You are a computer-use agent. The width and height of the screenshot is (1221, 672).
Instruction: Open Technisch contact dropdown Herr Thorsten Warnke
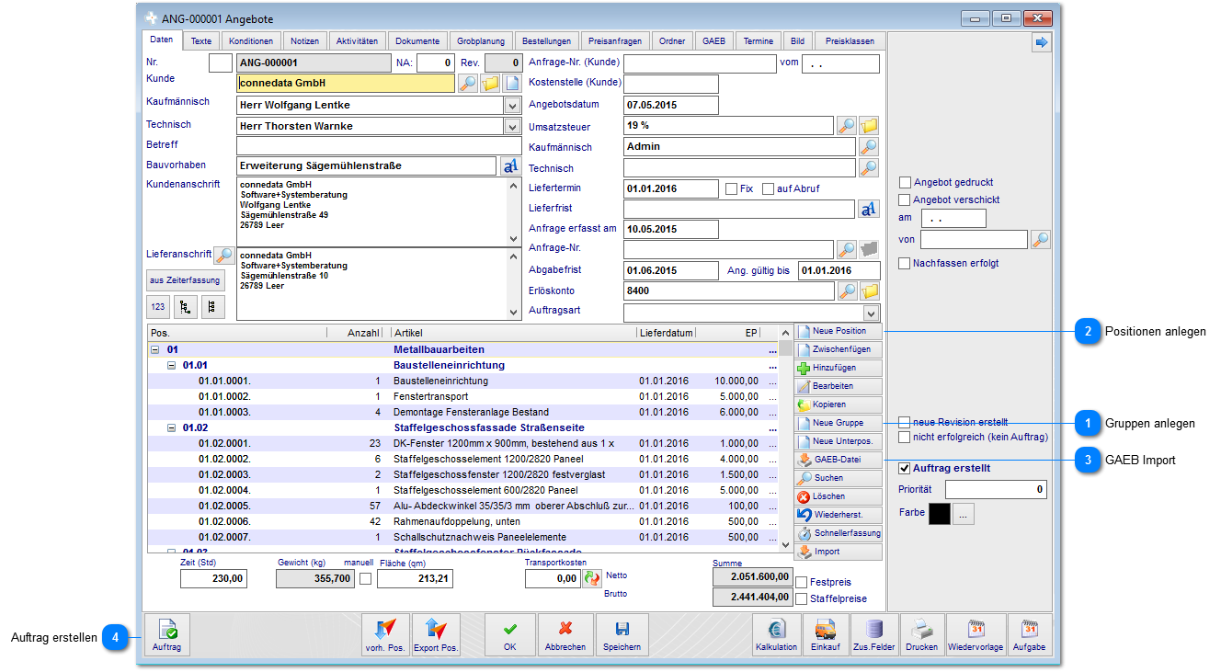point(513,126)
